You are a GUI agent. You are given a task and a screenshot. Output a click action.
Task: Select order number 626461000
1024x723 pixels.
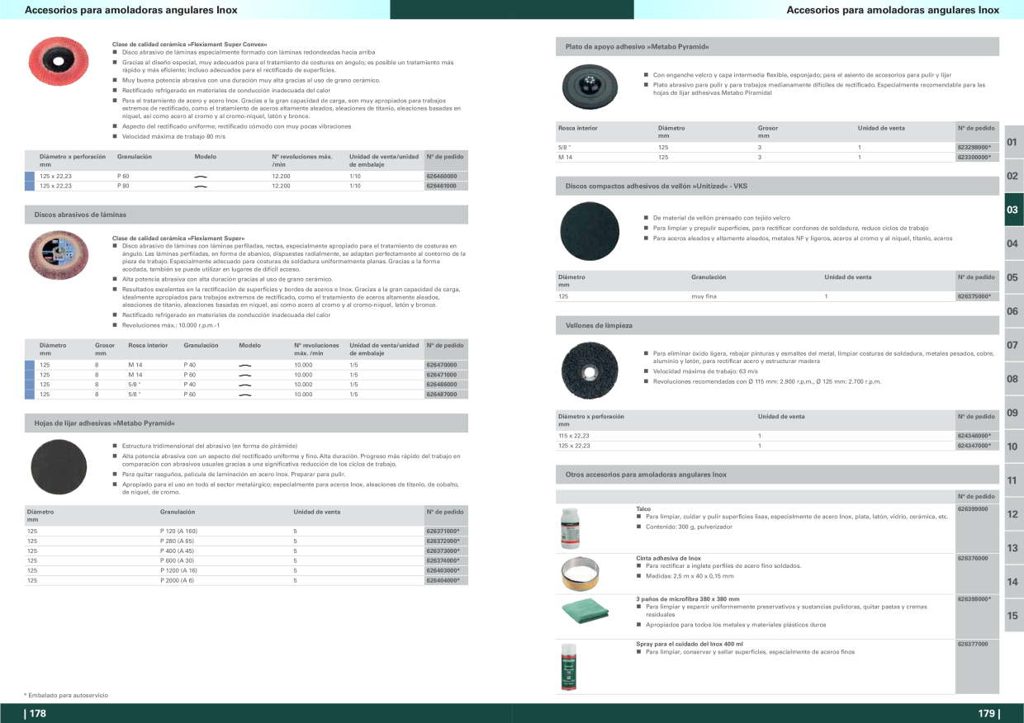441,187
